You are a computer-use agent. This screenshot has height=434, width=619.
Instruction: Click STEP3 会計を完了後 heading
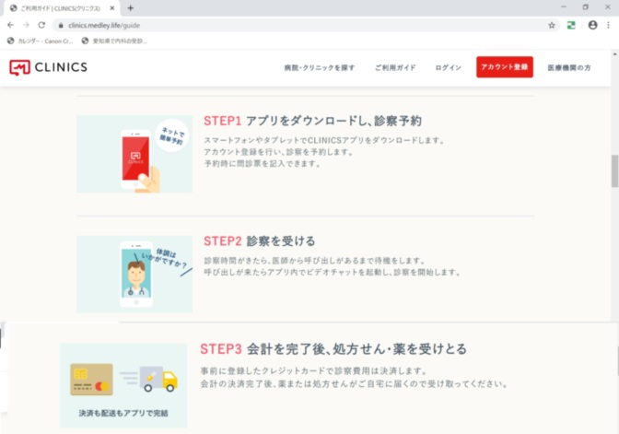pos(333,349)
